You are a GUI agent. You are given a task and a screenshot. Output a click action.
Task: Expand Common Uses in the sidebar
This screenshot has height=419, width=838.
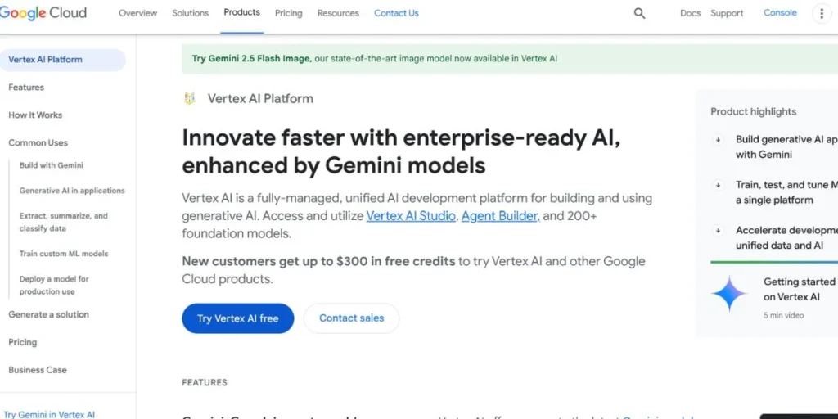(x=38, y=143)
